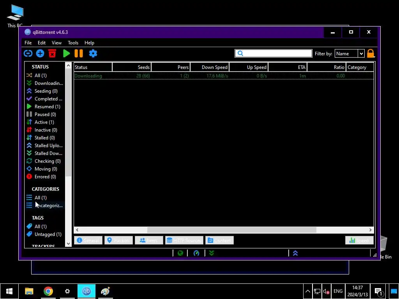Select Uncategorized under Categories
Image resolution: width=399 pixels, height=299 pixels.
[45, 206]
